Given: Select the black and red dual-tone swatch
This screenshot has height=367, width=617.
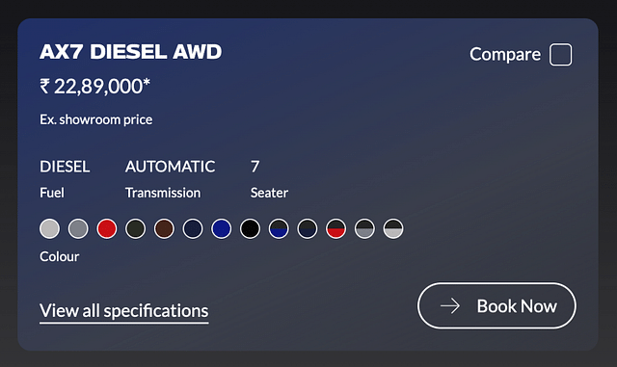Looking at the screenshot, I should (x=335, y=228).
